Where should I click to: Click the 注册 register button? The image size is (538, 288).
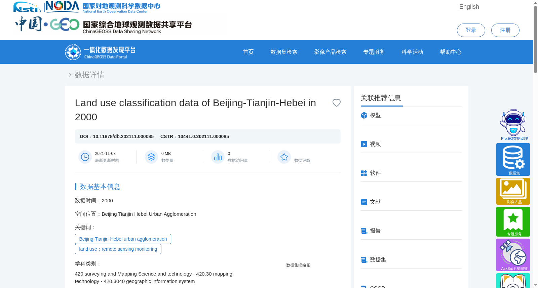[x=505, y=30]
